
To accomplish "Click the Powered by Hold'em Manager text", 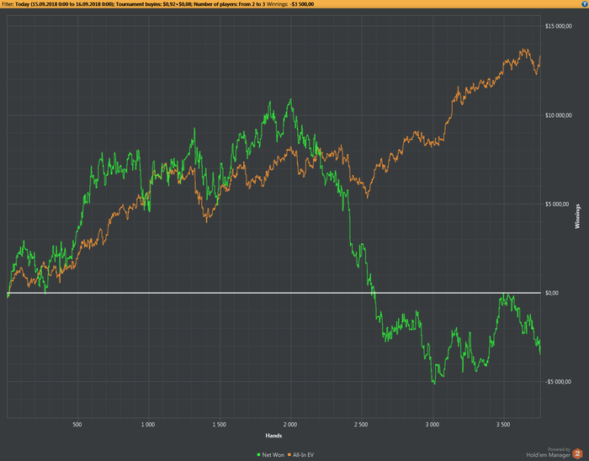I will pos(549,453).
